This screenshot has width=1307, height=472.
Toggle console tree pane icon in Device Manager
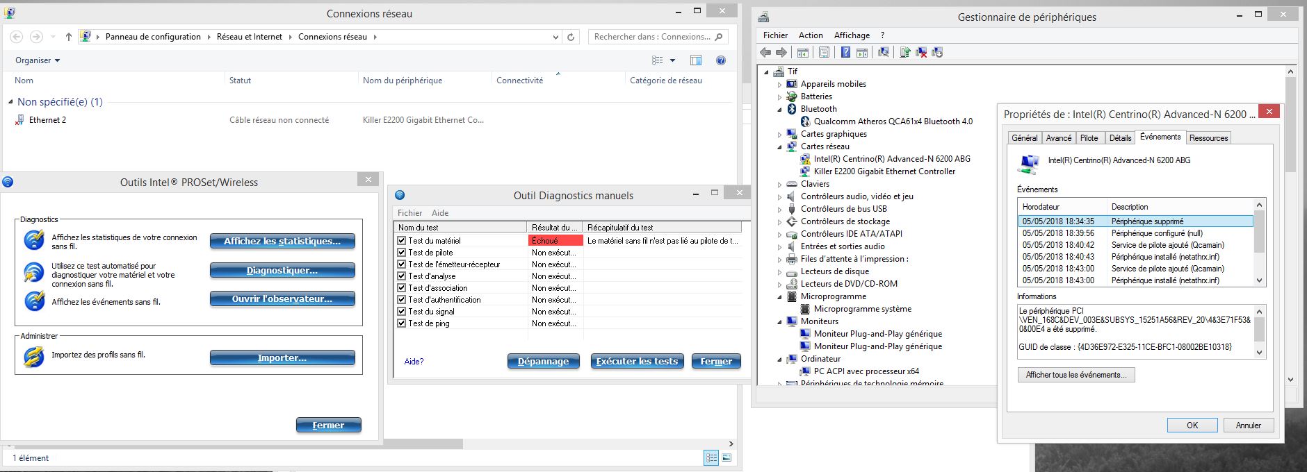pyautogui.click(x=803, y=52)
